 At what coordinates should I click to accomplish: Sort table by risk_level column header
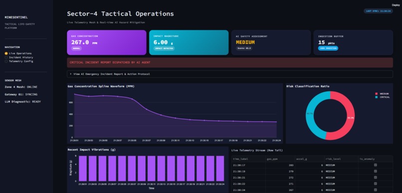341,159
